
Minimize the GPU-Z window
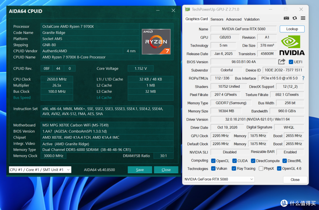[270, 9]
